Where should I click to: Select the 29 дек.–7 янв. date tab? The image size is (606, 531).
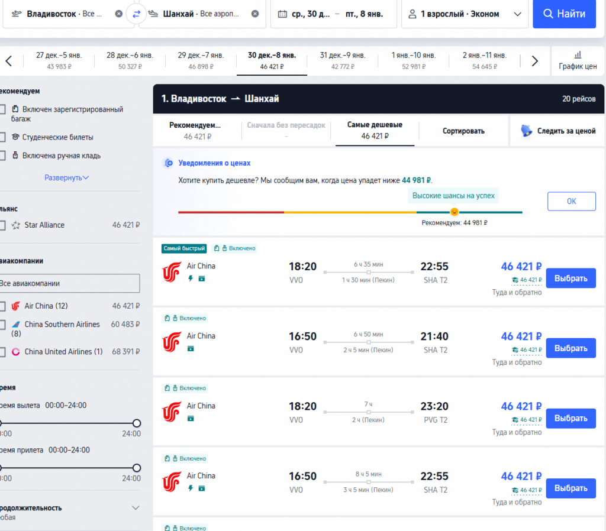click(201, 61)
